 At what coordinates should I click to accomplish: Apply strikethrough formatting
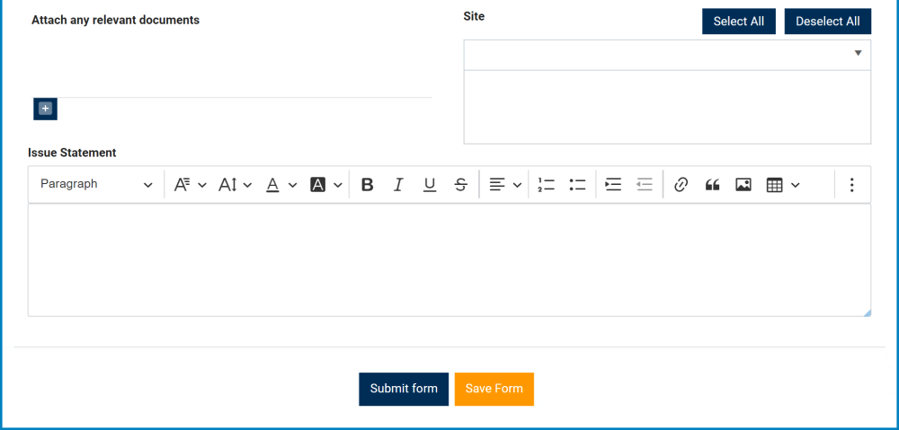(460, 185)
